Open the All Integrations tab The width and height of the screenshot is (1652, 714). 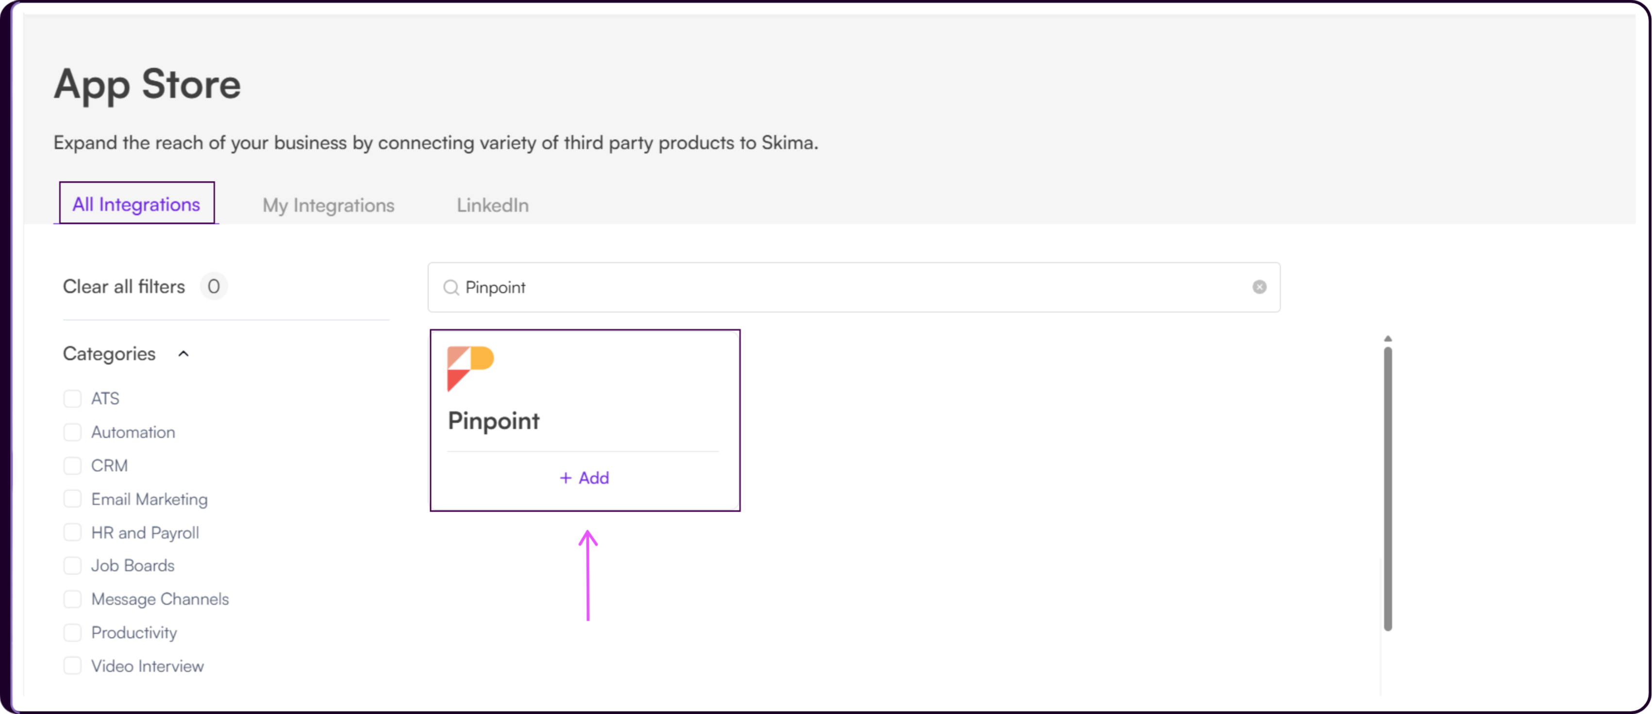[x=136, y=204]
